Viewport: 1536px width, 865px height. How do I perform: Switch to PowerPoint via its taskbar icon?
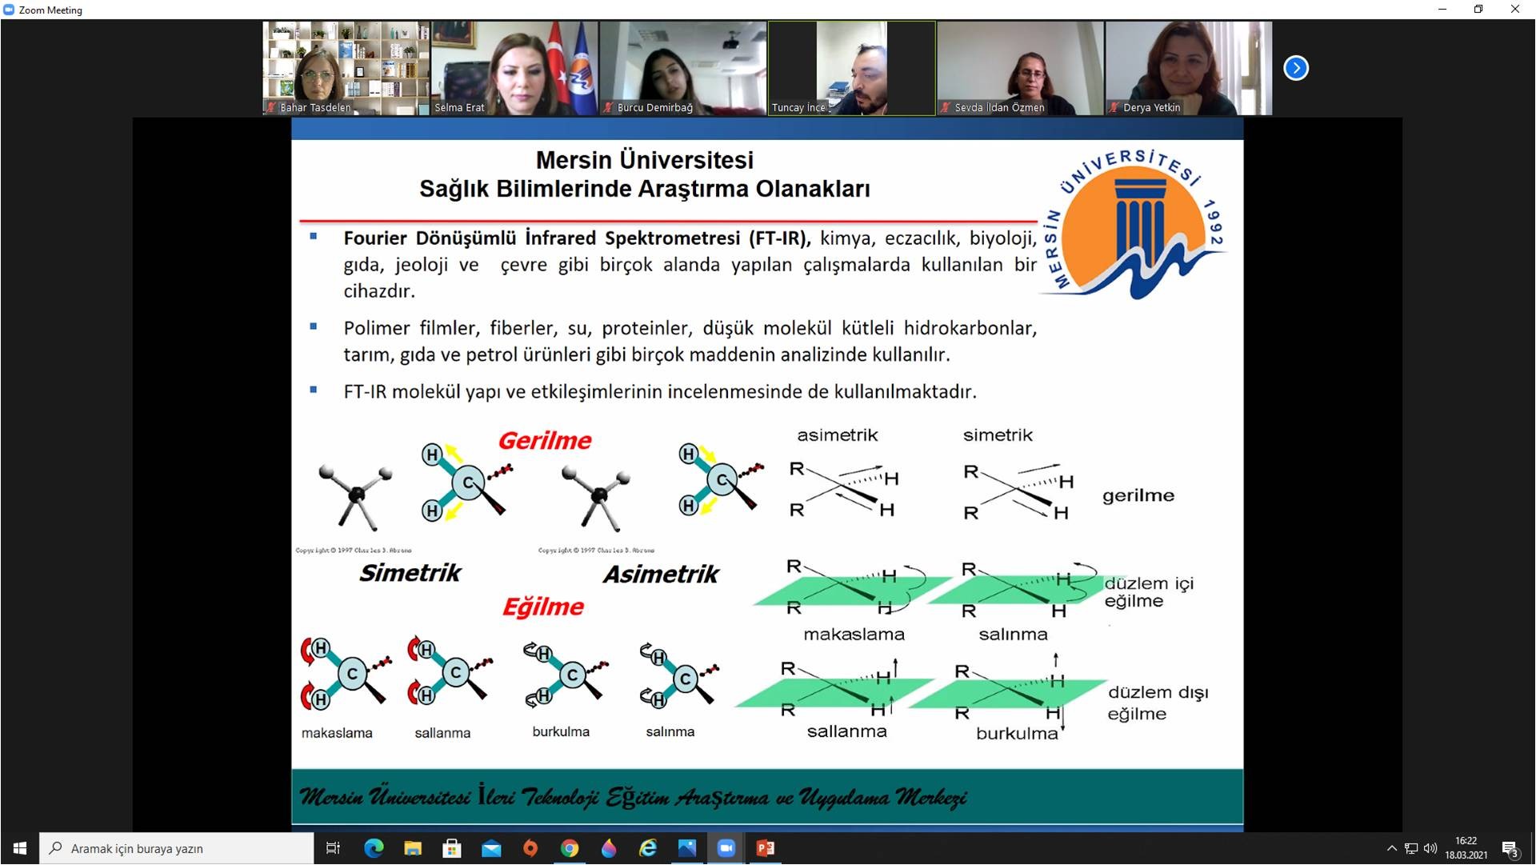coord(766,848)
